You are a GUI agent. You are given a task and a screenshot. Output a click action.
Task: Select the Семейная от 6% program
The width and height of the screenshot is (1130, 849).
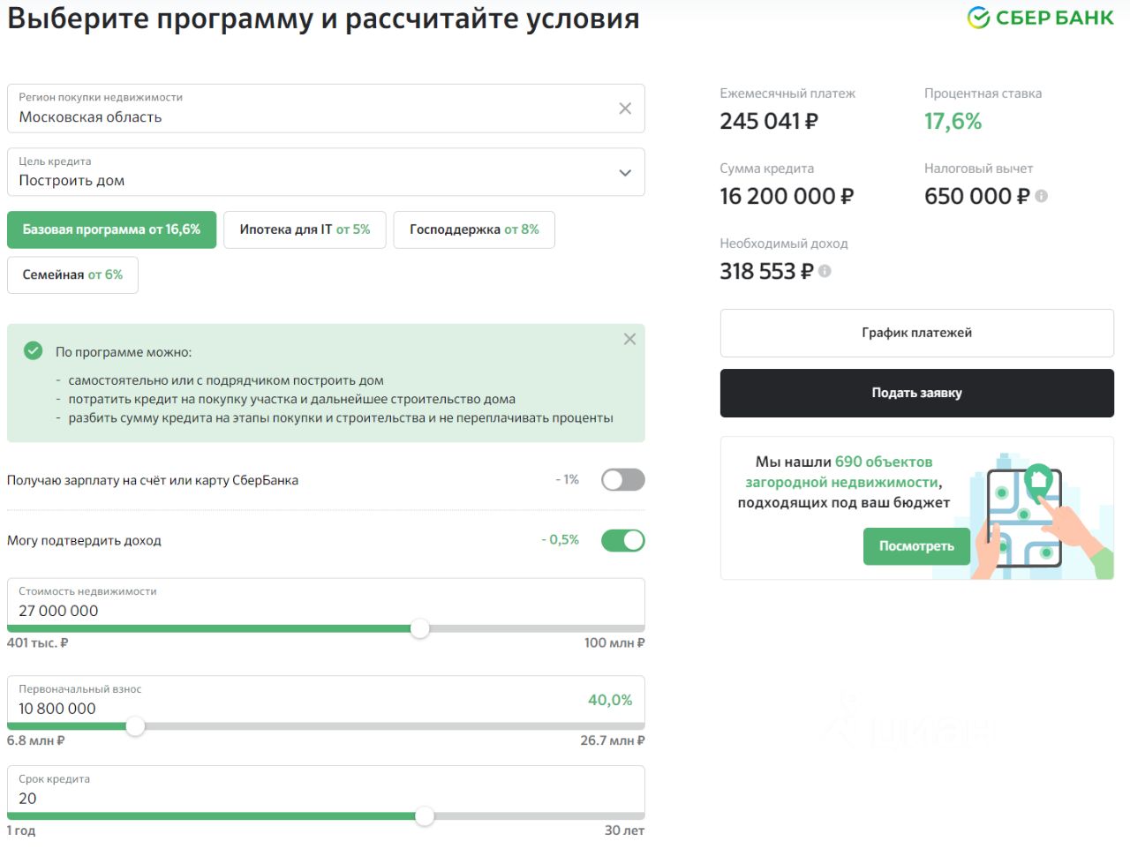click(72, 274)
